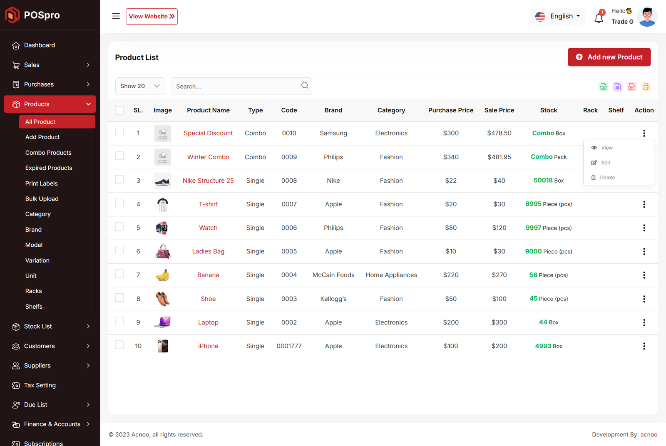666x446 pixels.
Task: Select the checkbox for the iPhone row
Action: 119,345
